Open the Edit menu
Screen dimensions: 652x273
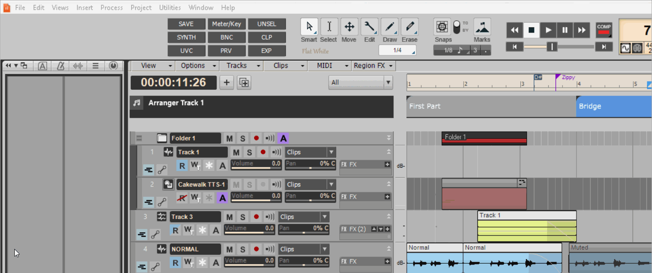point(38,8)
